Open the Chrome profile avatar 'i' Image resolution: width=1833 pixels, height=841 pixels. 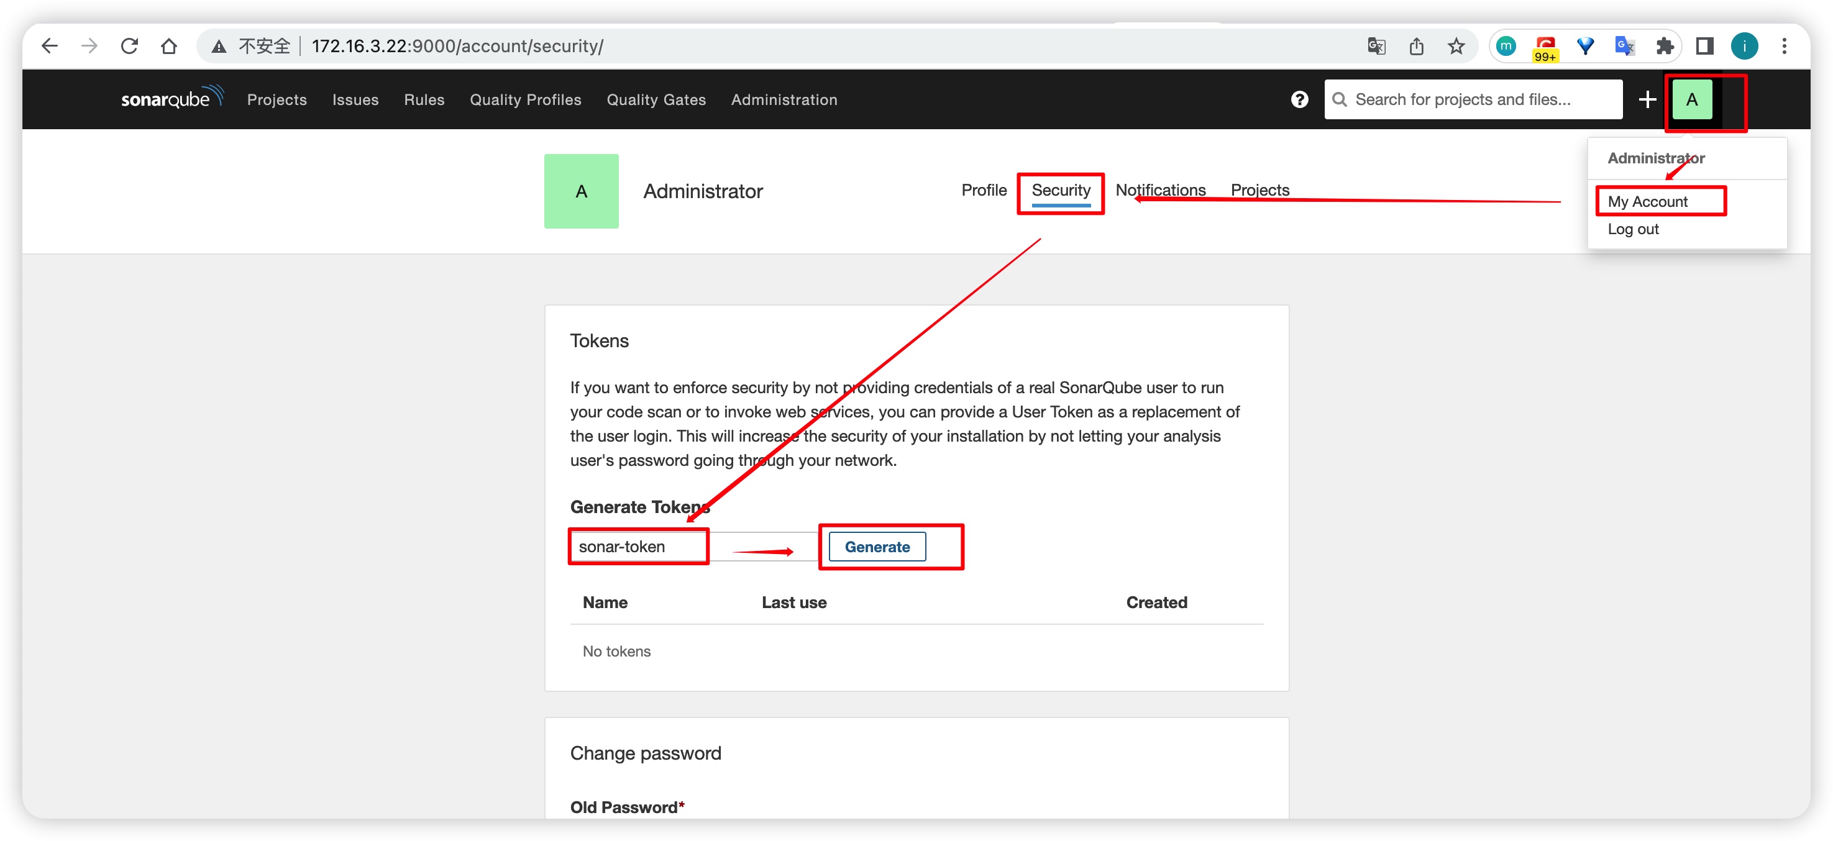pos(1744,46)
